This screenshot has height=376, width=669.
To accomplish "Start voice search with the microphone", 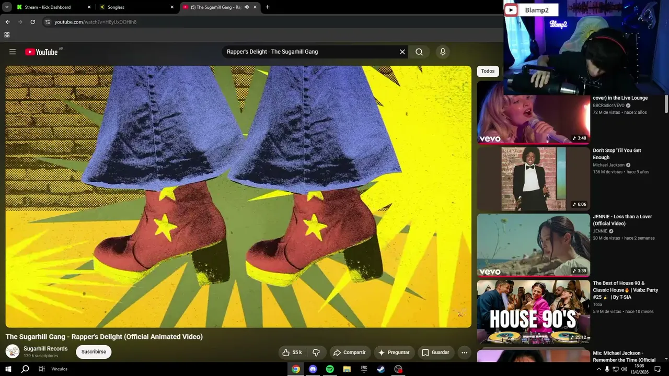I will (x=443, y=52).
